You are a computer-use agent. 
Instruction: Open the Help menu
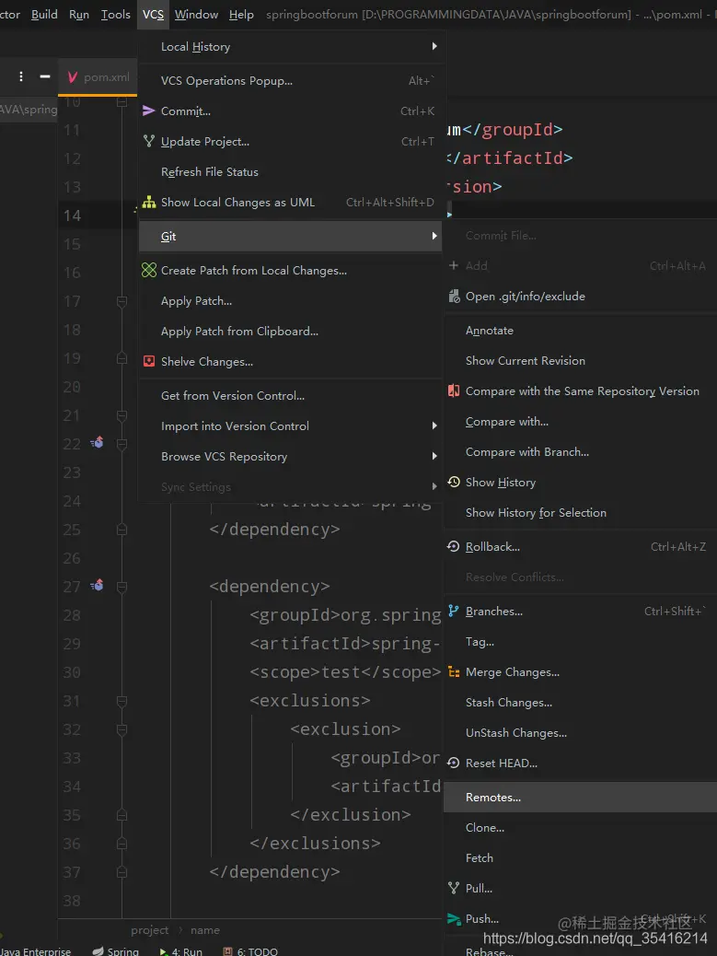[x=241, y=14]
